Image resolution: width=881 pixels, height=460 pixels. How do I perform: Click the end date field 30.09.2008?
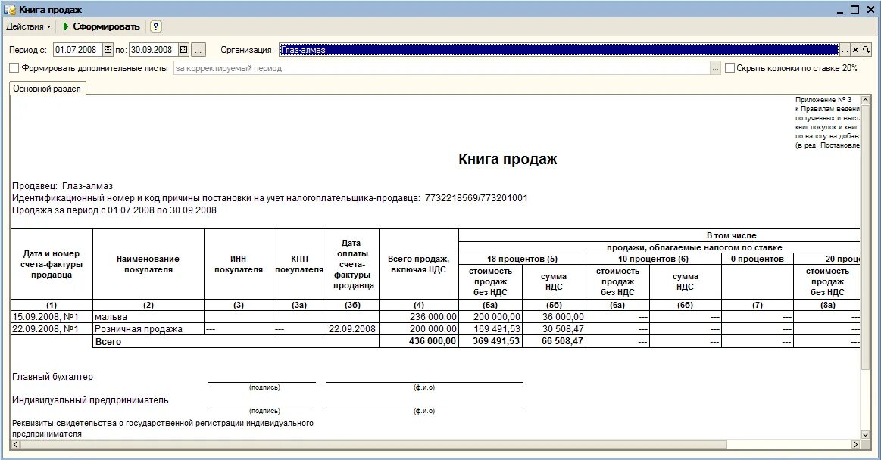click(154, 50)
